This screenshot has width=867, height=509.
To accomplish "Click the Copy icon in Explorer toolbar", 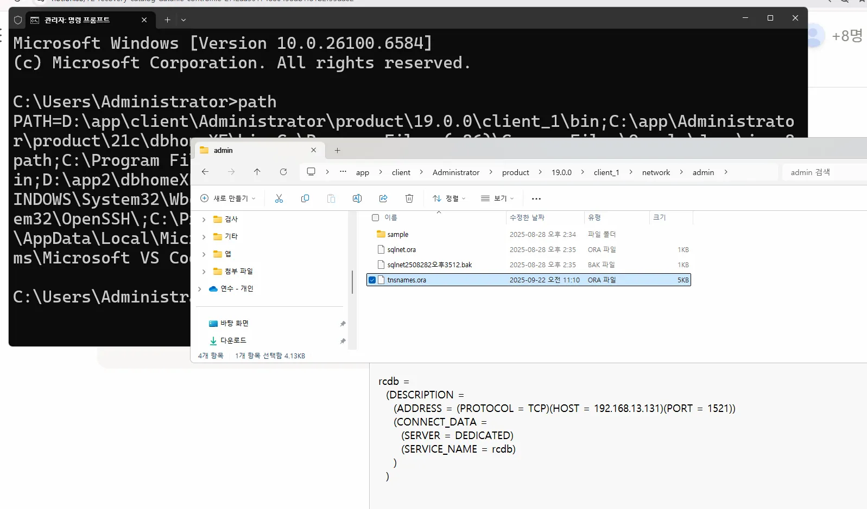I will (305, 198).
